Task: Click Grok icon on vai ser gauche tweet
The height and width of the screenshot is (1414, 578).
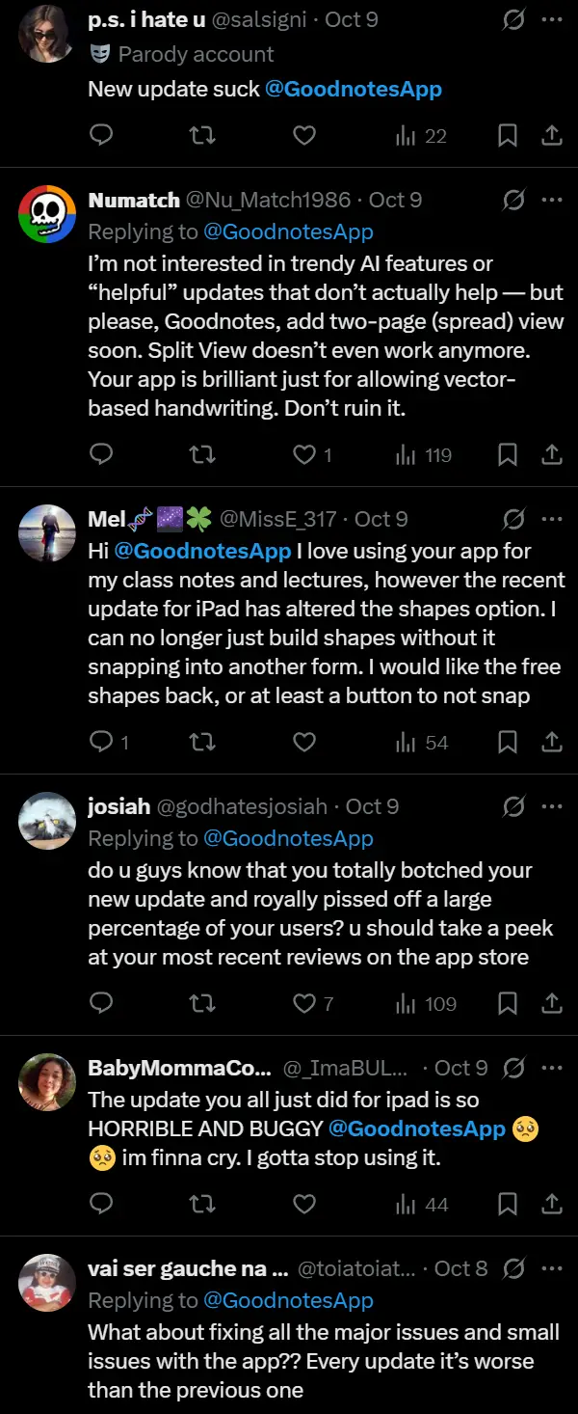Action: [x=514, y=1268]
